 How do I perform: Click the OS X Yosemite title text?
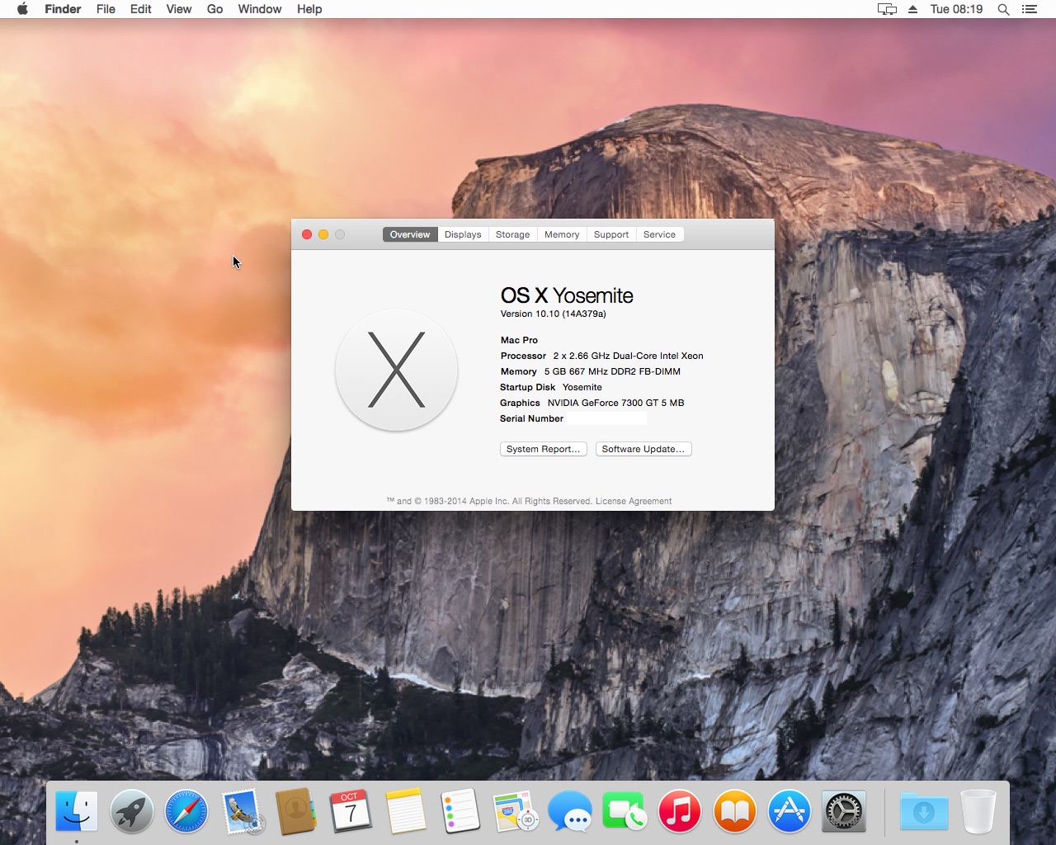click(567, 295)
